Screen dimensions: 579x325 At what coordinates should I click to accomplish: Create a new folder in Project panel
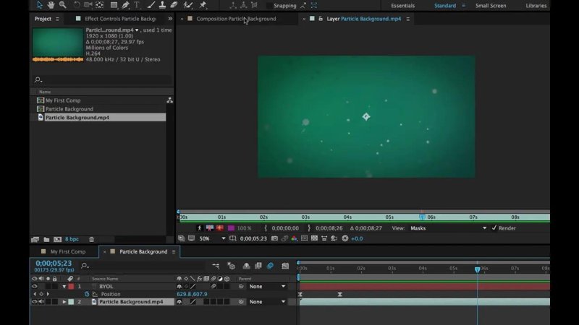46,240
